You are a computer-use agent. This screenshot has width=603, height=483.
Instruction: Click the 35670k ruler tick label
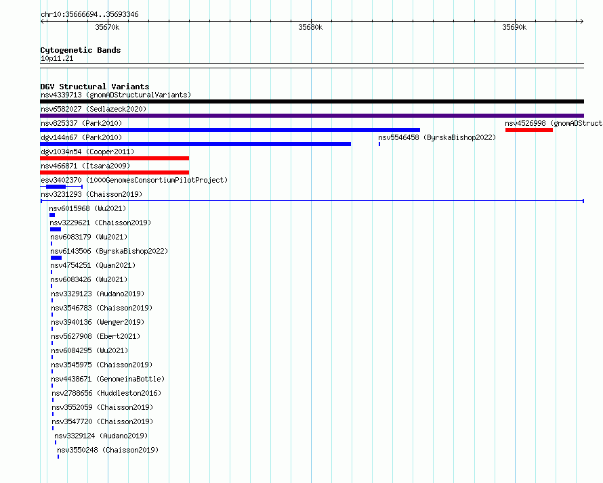coord(107,27)
